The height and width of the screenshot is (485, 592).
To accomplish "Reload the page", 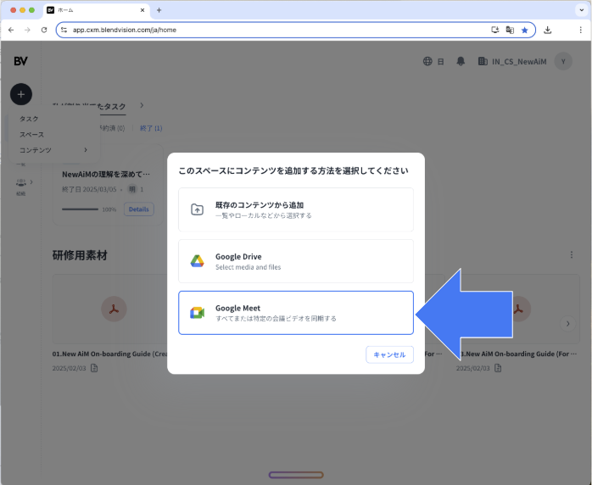I will [x=44, y=30].
